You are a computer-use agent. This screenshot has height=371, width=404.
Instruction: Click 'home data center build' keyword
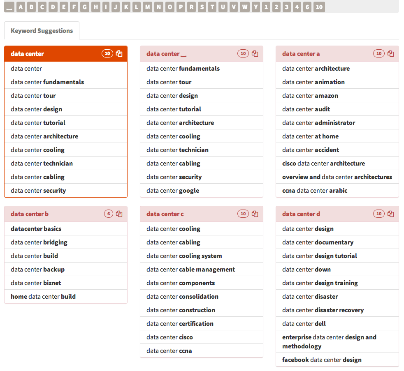66,297
